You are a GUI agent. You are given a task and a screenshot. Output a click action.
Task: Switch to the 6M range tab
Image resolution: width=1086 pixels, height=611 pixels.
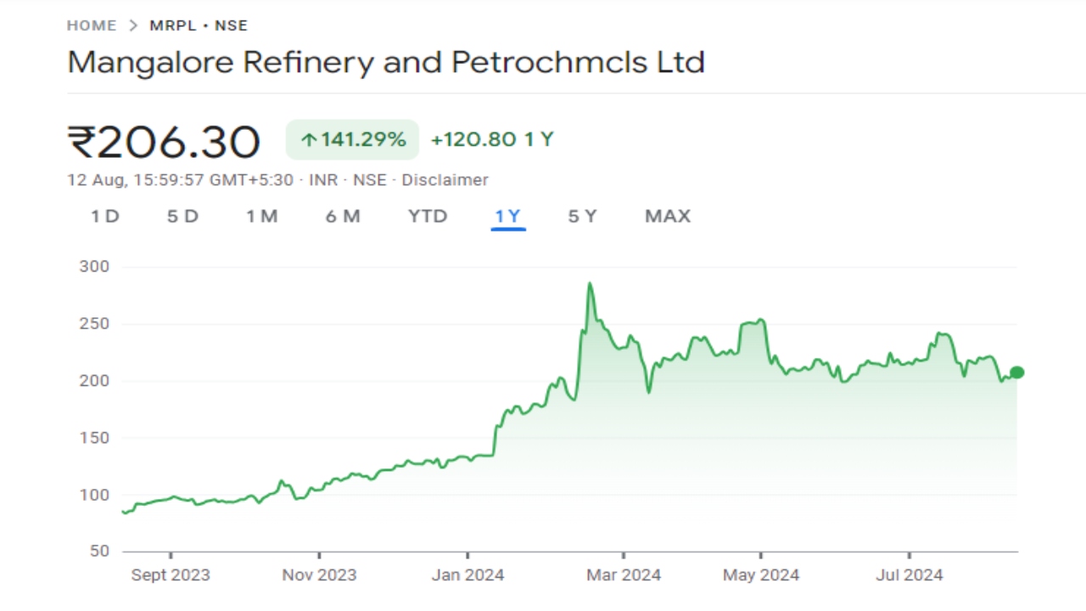pos(343,216)
